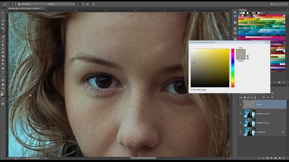
Task: Hide the Background layer
Action: tap(241, 132)
